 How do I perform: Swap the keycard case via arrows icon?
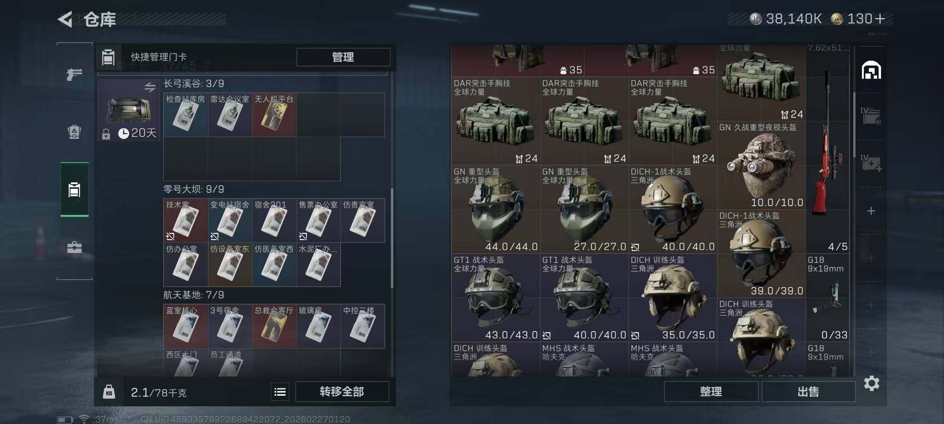pyautogui.click(x=150, y=87)
